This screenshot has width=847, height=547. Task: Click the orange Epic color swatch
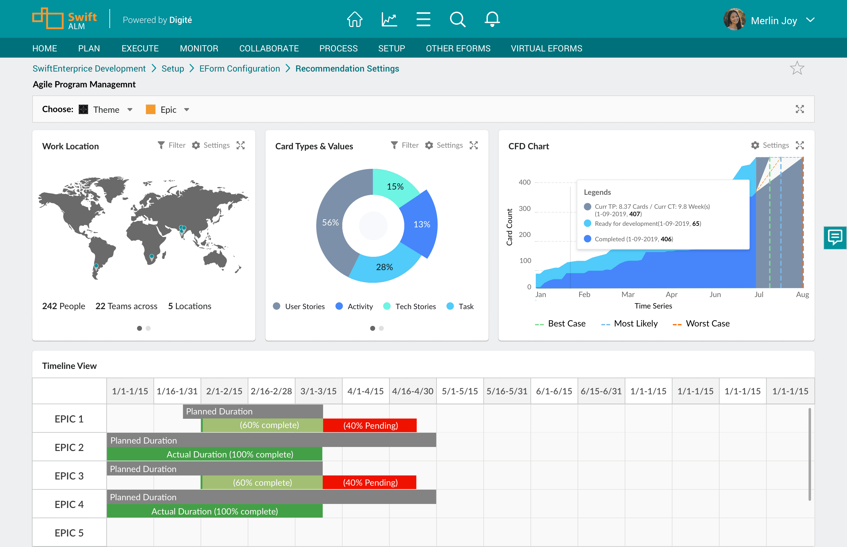point(151,109)
